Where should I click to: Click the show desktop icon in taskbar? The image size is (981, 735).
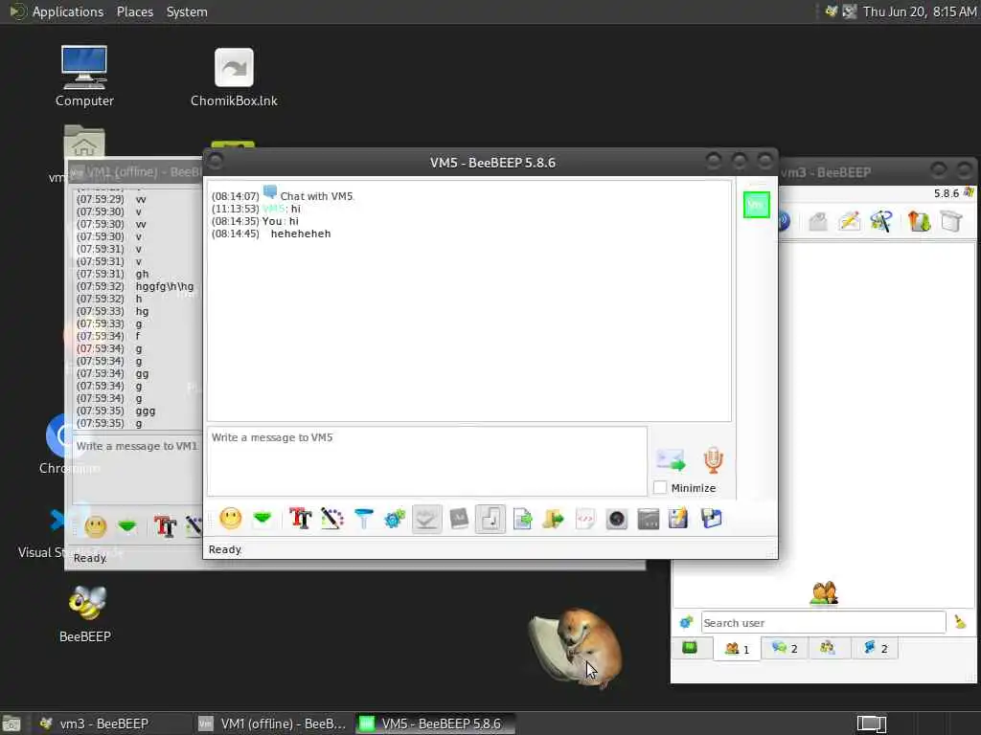point(11,724)
